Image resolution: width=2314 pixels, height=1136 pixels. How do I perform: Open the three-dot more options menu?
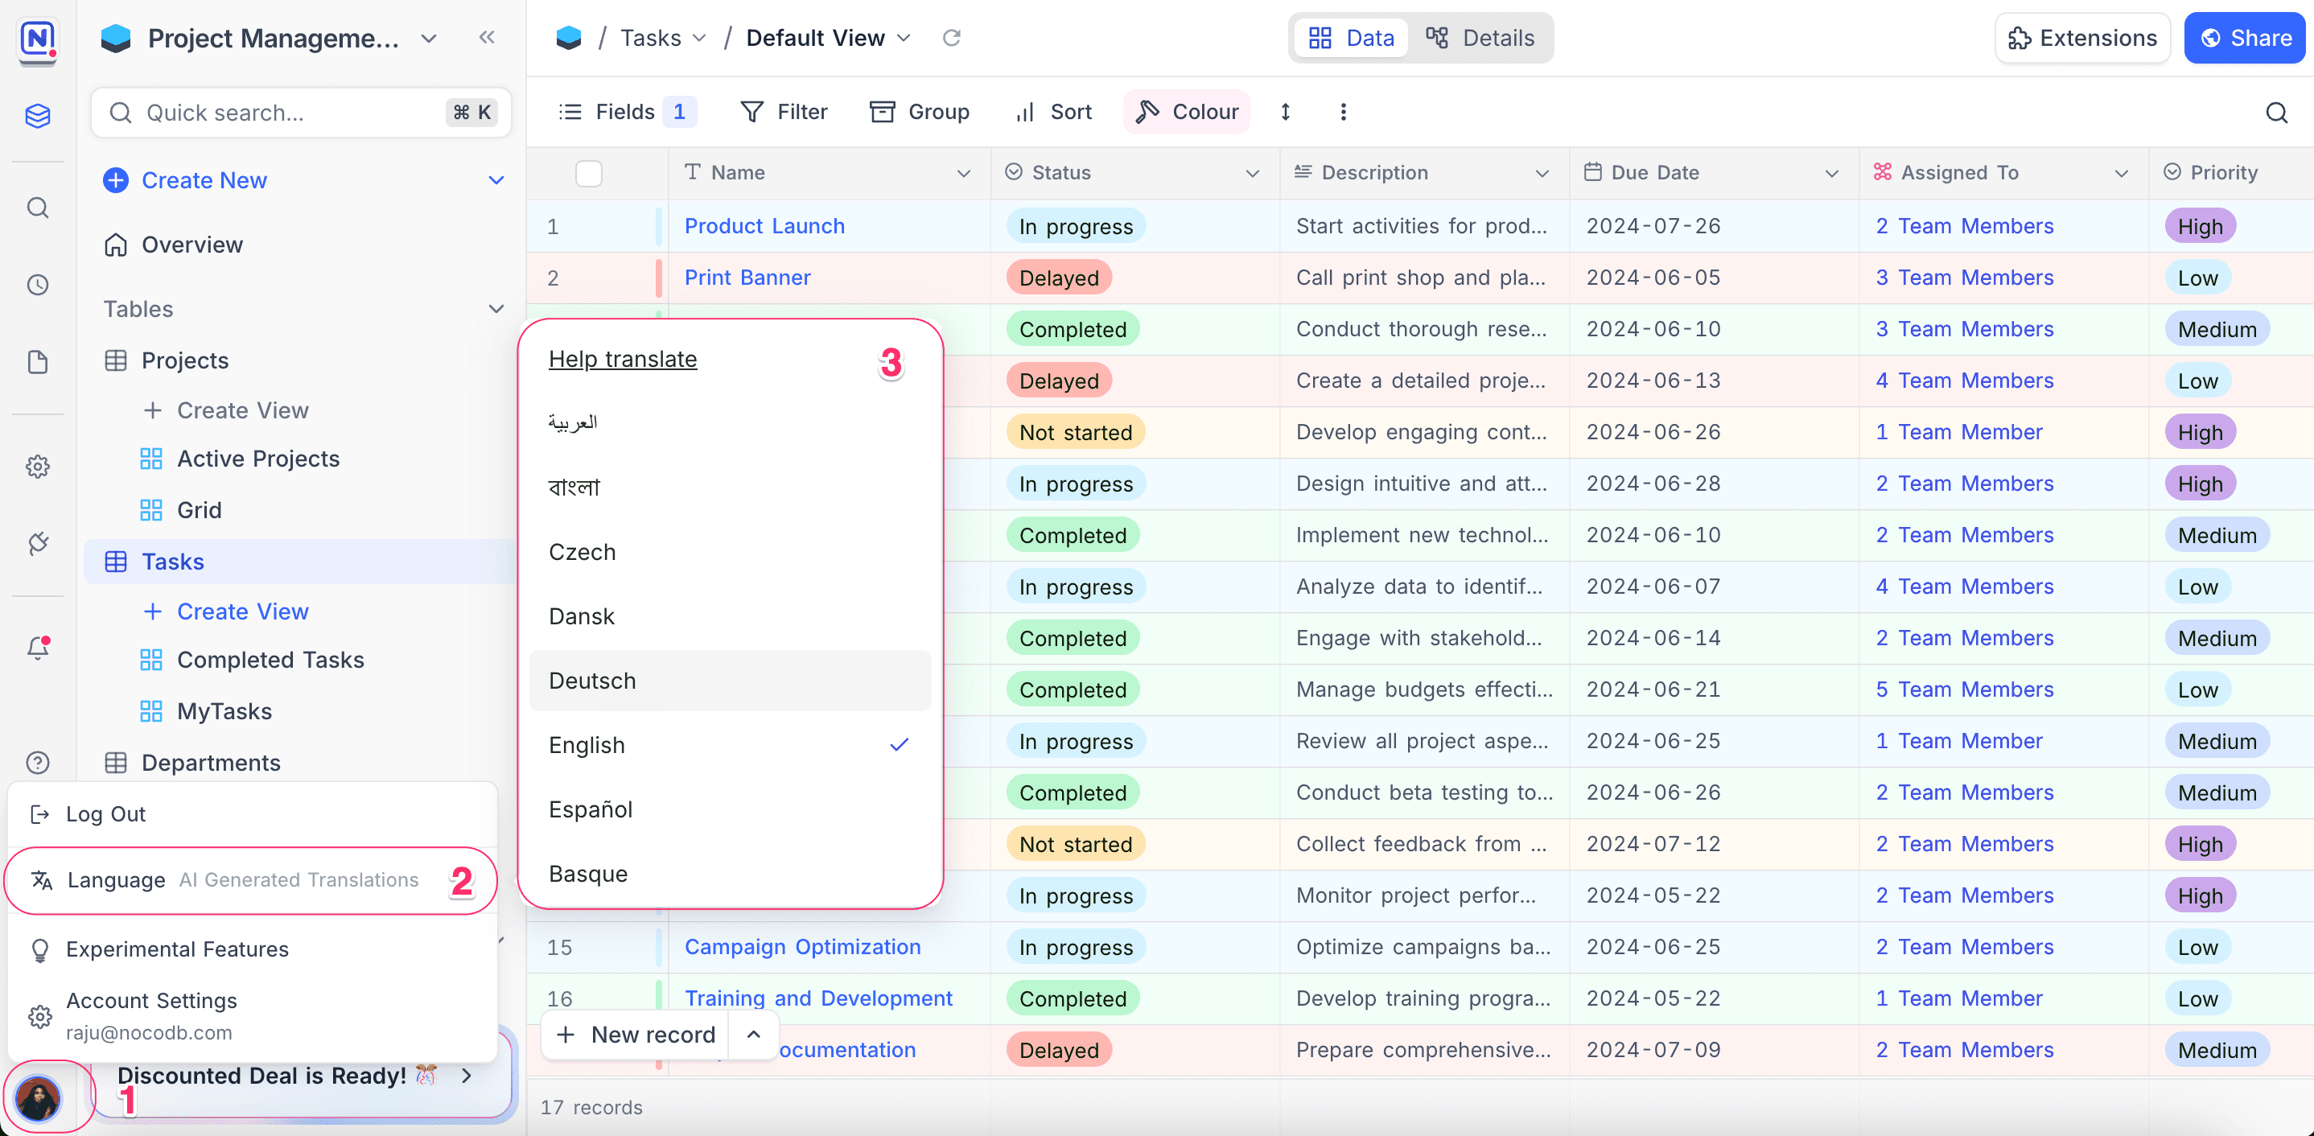click(1343, 111)
